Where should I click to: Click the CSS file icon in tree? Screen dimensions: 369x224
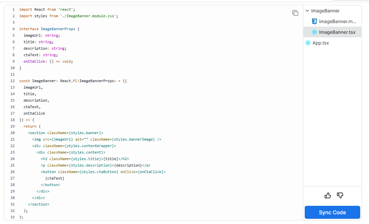click(x=314, y=21)
